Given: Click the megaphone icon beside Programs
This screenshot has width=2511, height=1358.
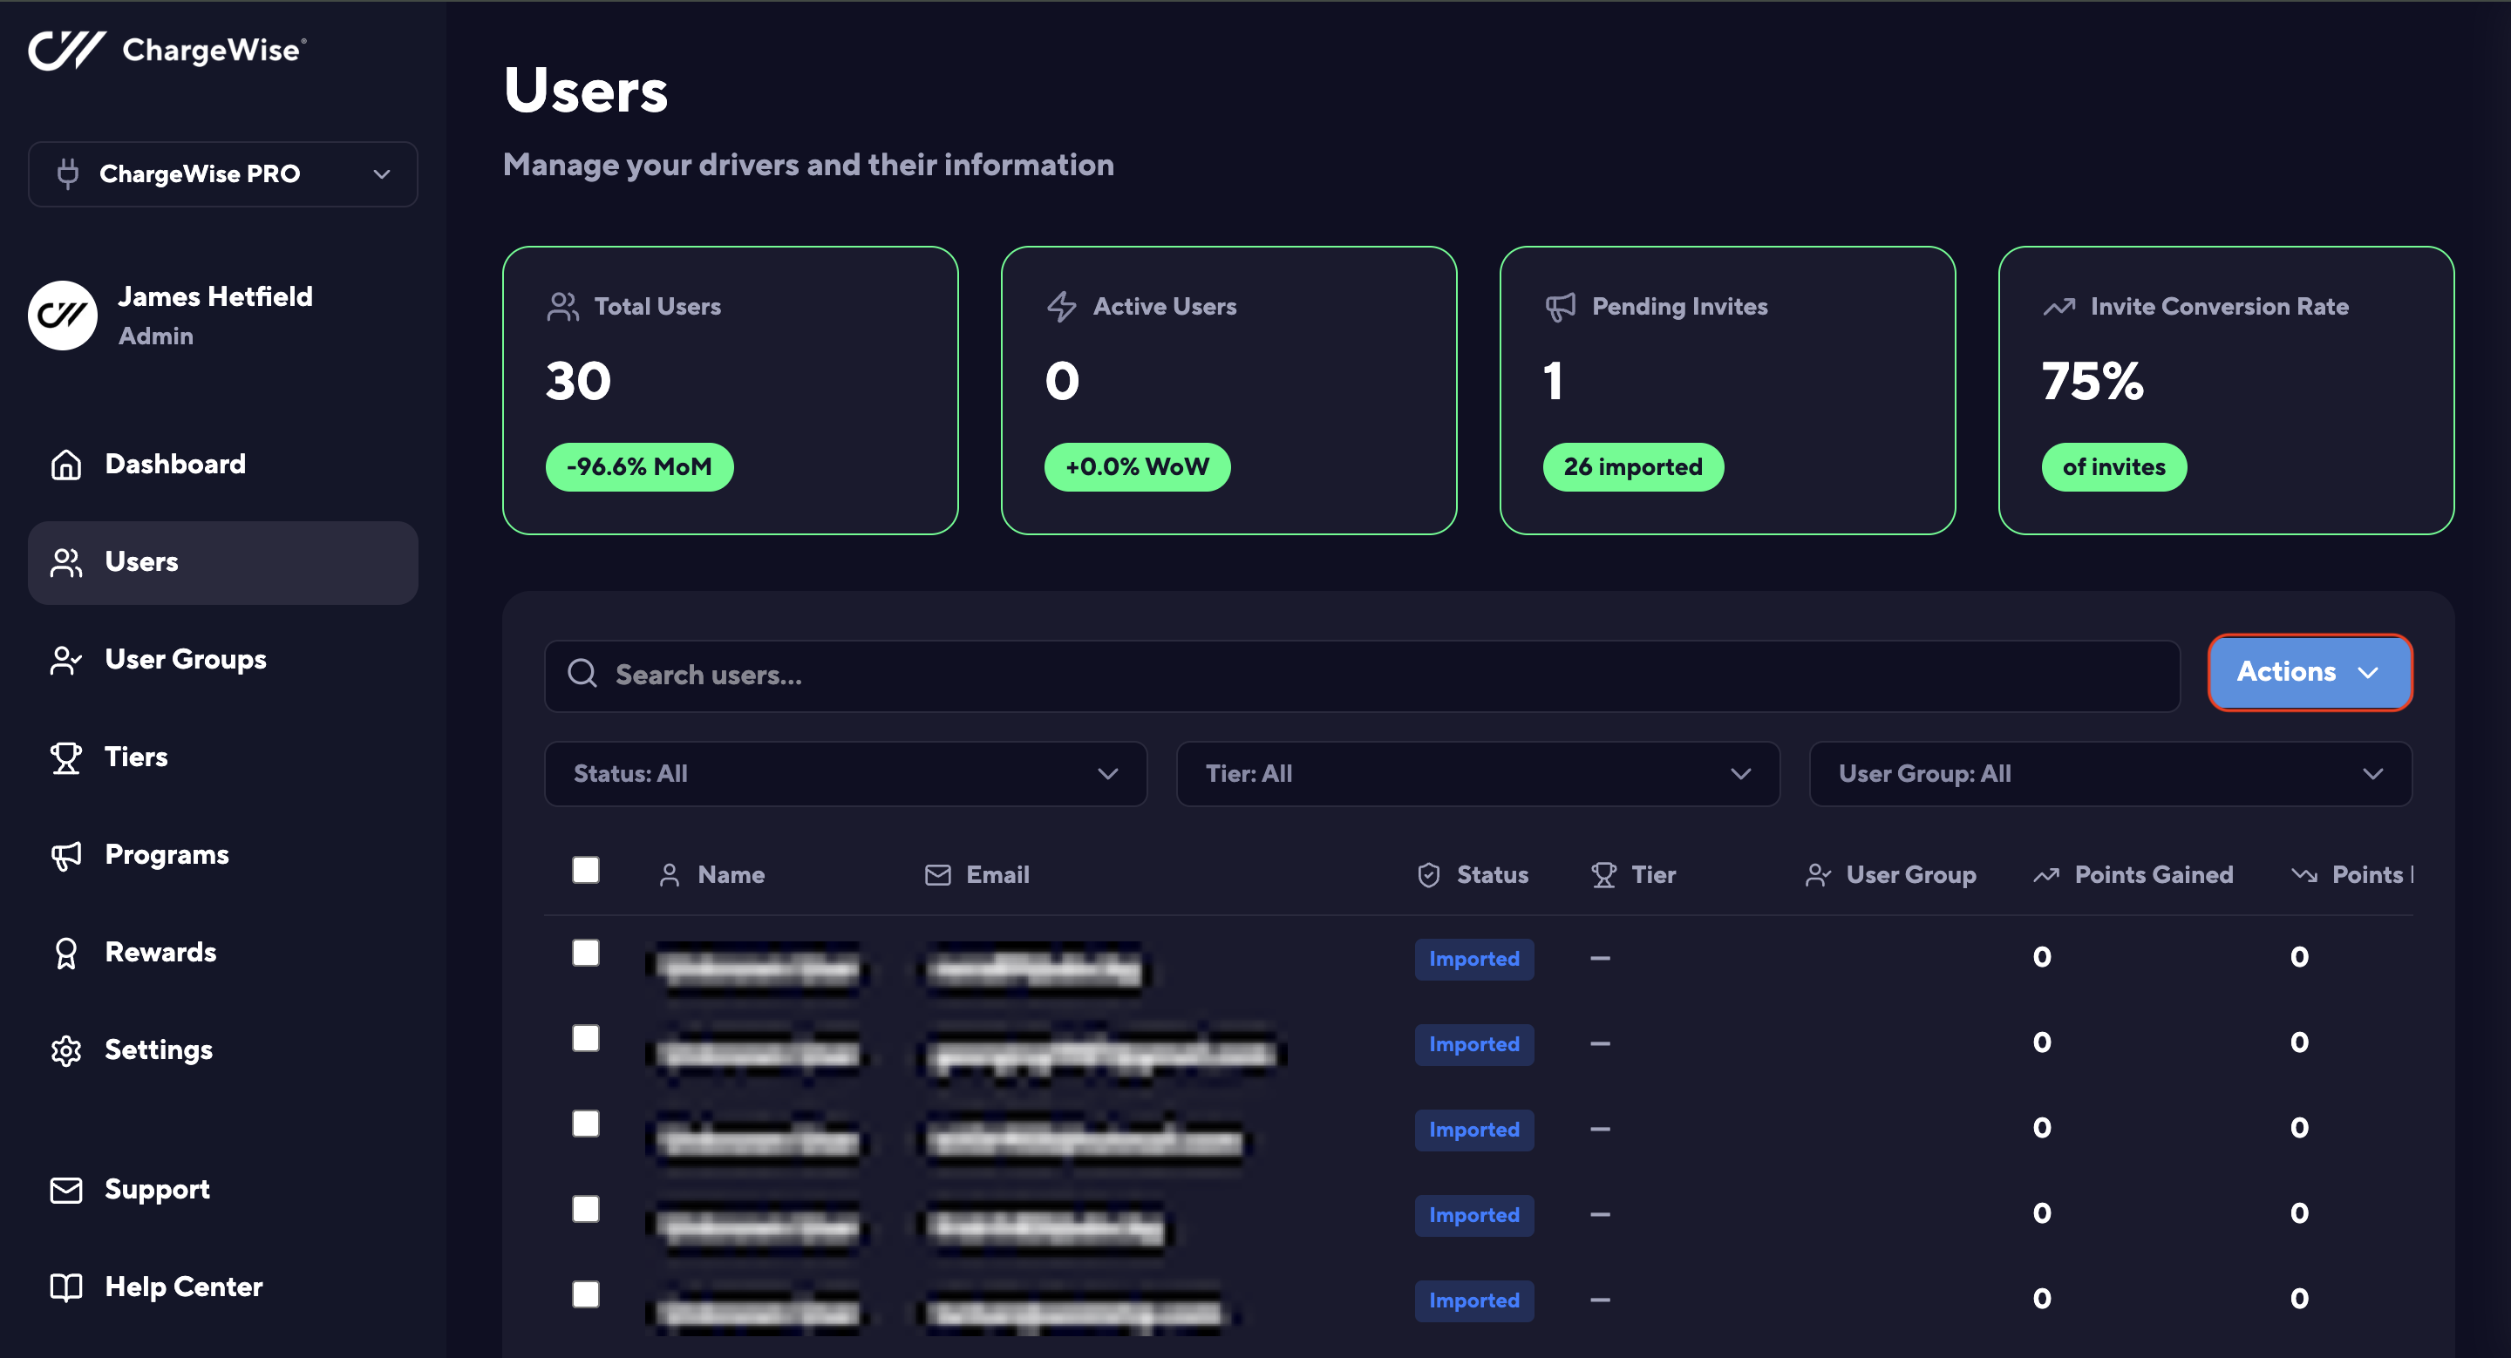Looking at the screenshot, I should pos(66,855).
